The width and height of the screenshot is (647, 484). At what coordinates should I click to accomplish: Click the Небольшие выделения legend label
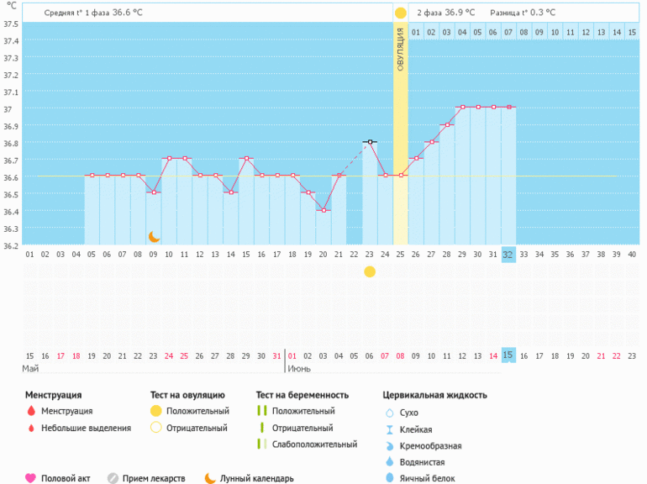(x=87, y=429)
